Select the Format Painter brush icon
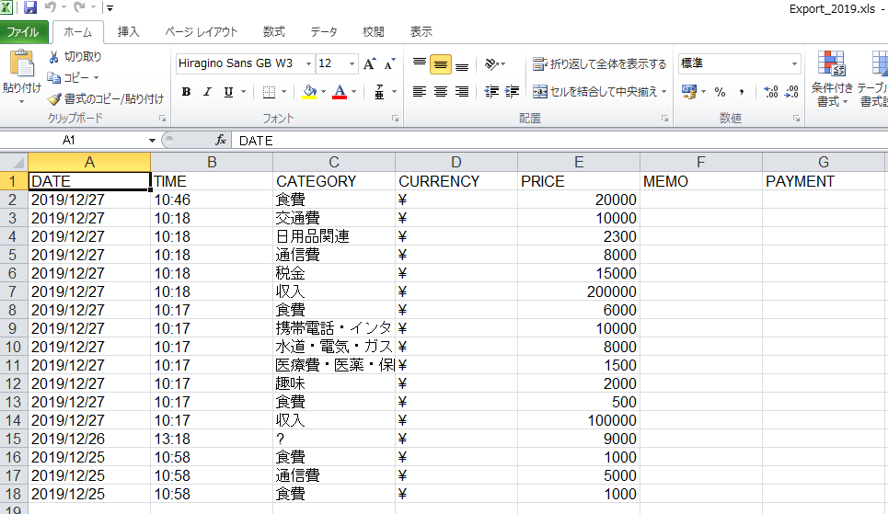This screenshot has height=514, width=888. 55,99
